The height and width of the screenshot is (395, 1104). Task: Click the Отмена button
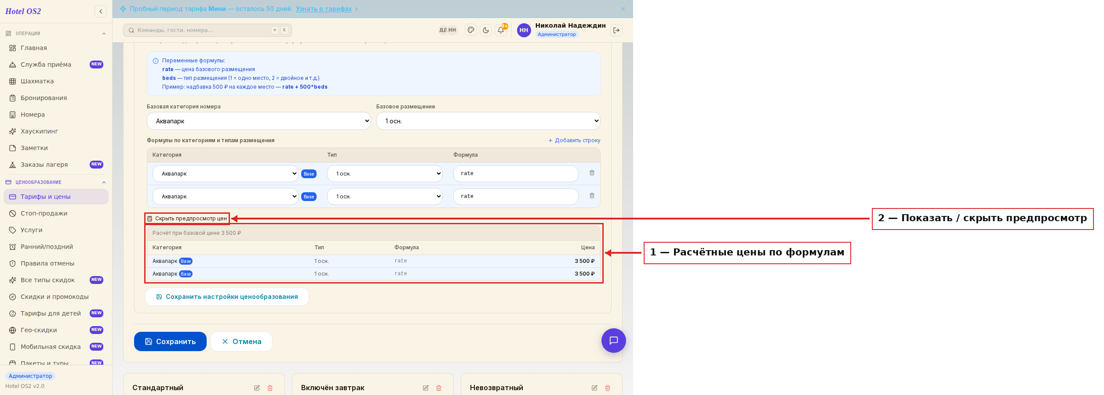[241, 341]
